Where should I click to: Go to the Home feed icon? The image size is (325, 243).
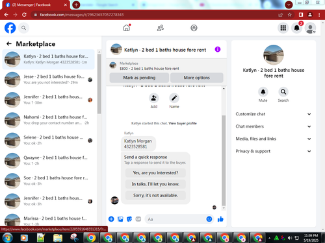(127, 28)
